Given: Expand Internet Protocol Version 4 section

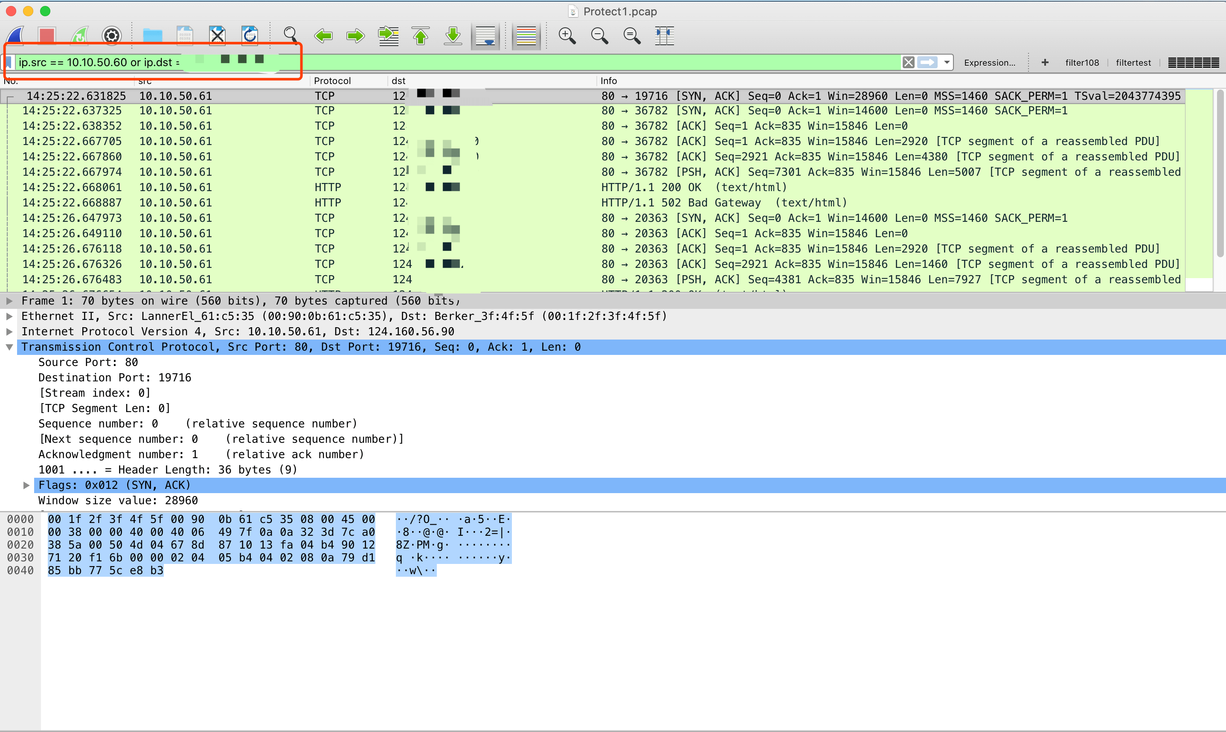Looking at the screenshot, I should coord(9,331).
